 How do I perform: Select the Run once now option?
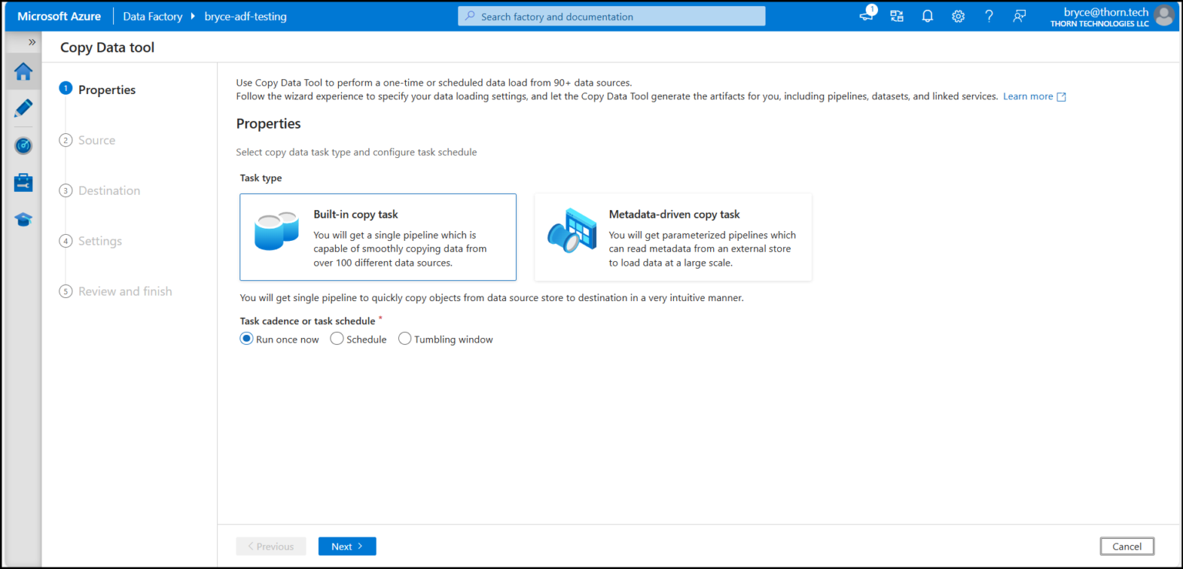pos(246,338)
